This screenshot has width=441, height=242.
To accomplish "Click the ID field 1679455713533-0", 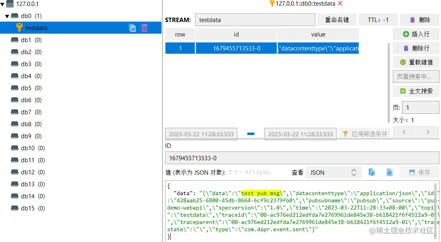I will pos(302,158).
